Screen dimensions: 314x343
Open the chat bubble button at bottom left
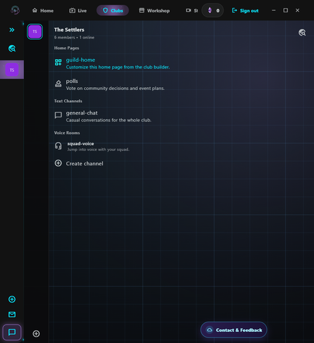(x=12, y=332)
